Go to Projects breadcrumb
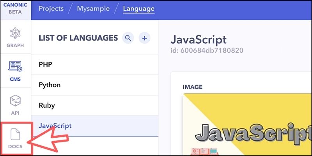 click(51, 9)
